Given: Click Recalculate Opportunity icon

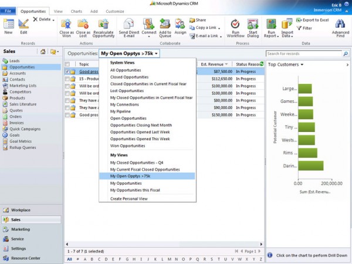Looking at the screenshot, I should coord(103,24).
